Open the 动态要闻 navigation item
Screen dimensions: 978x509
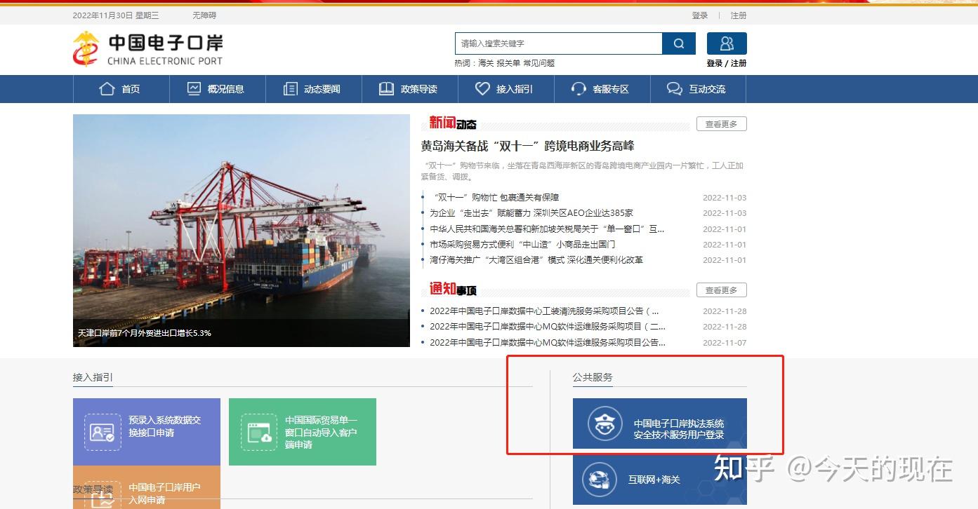pyautogui.click(x=314, y=89)
